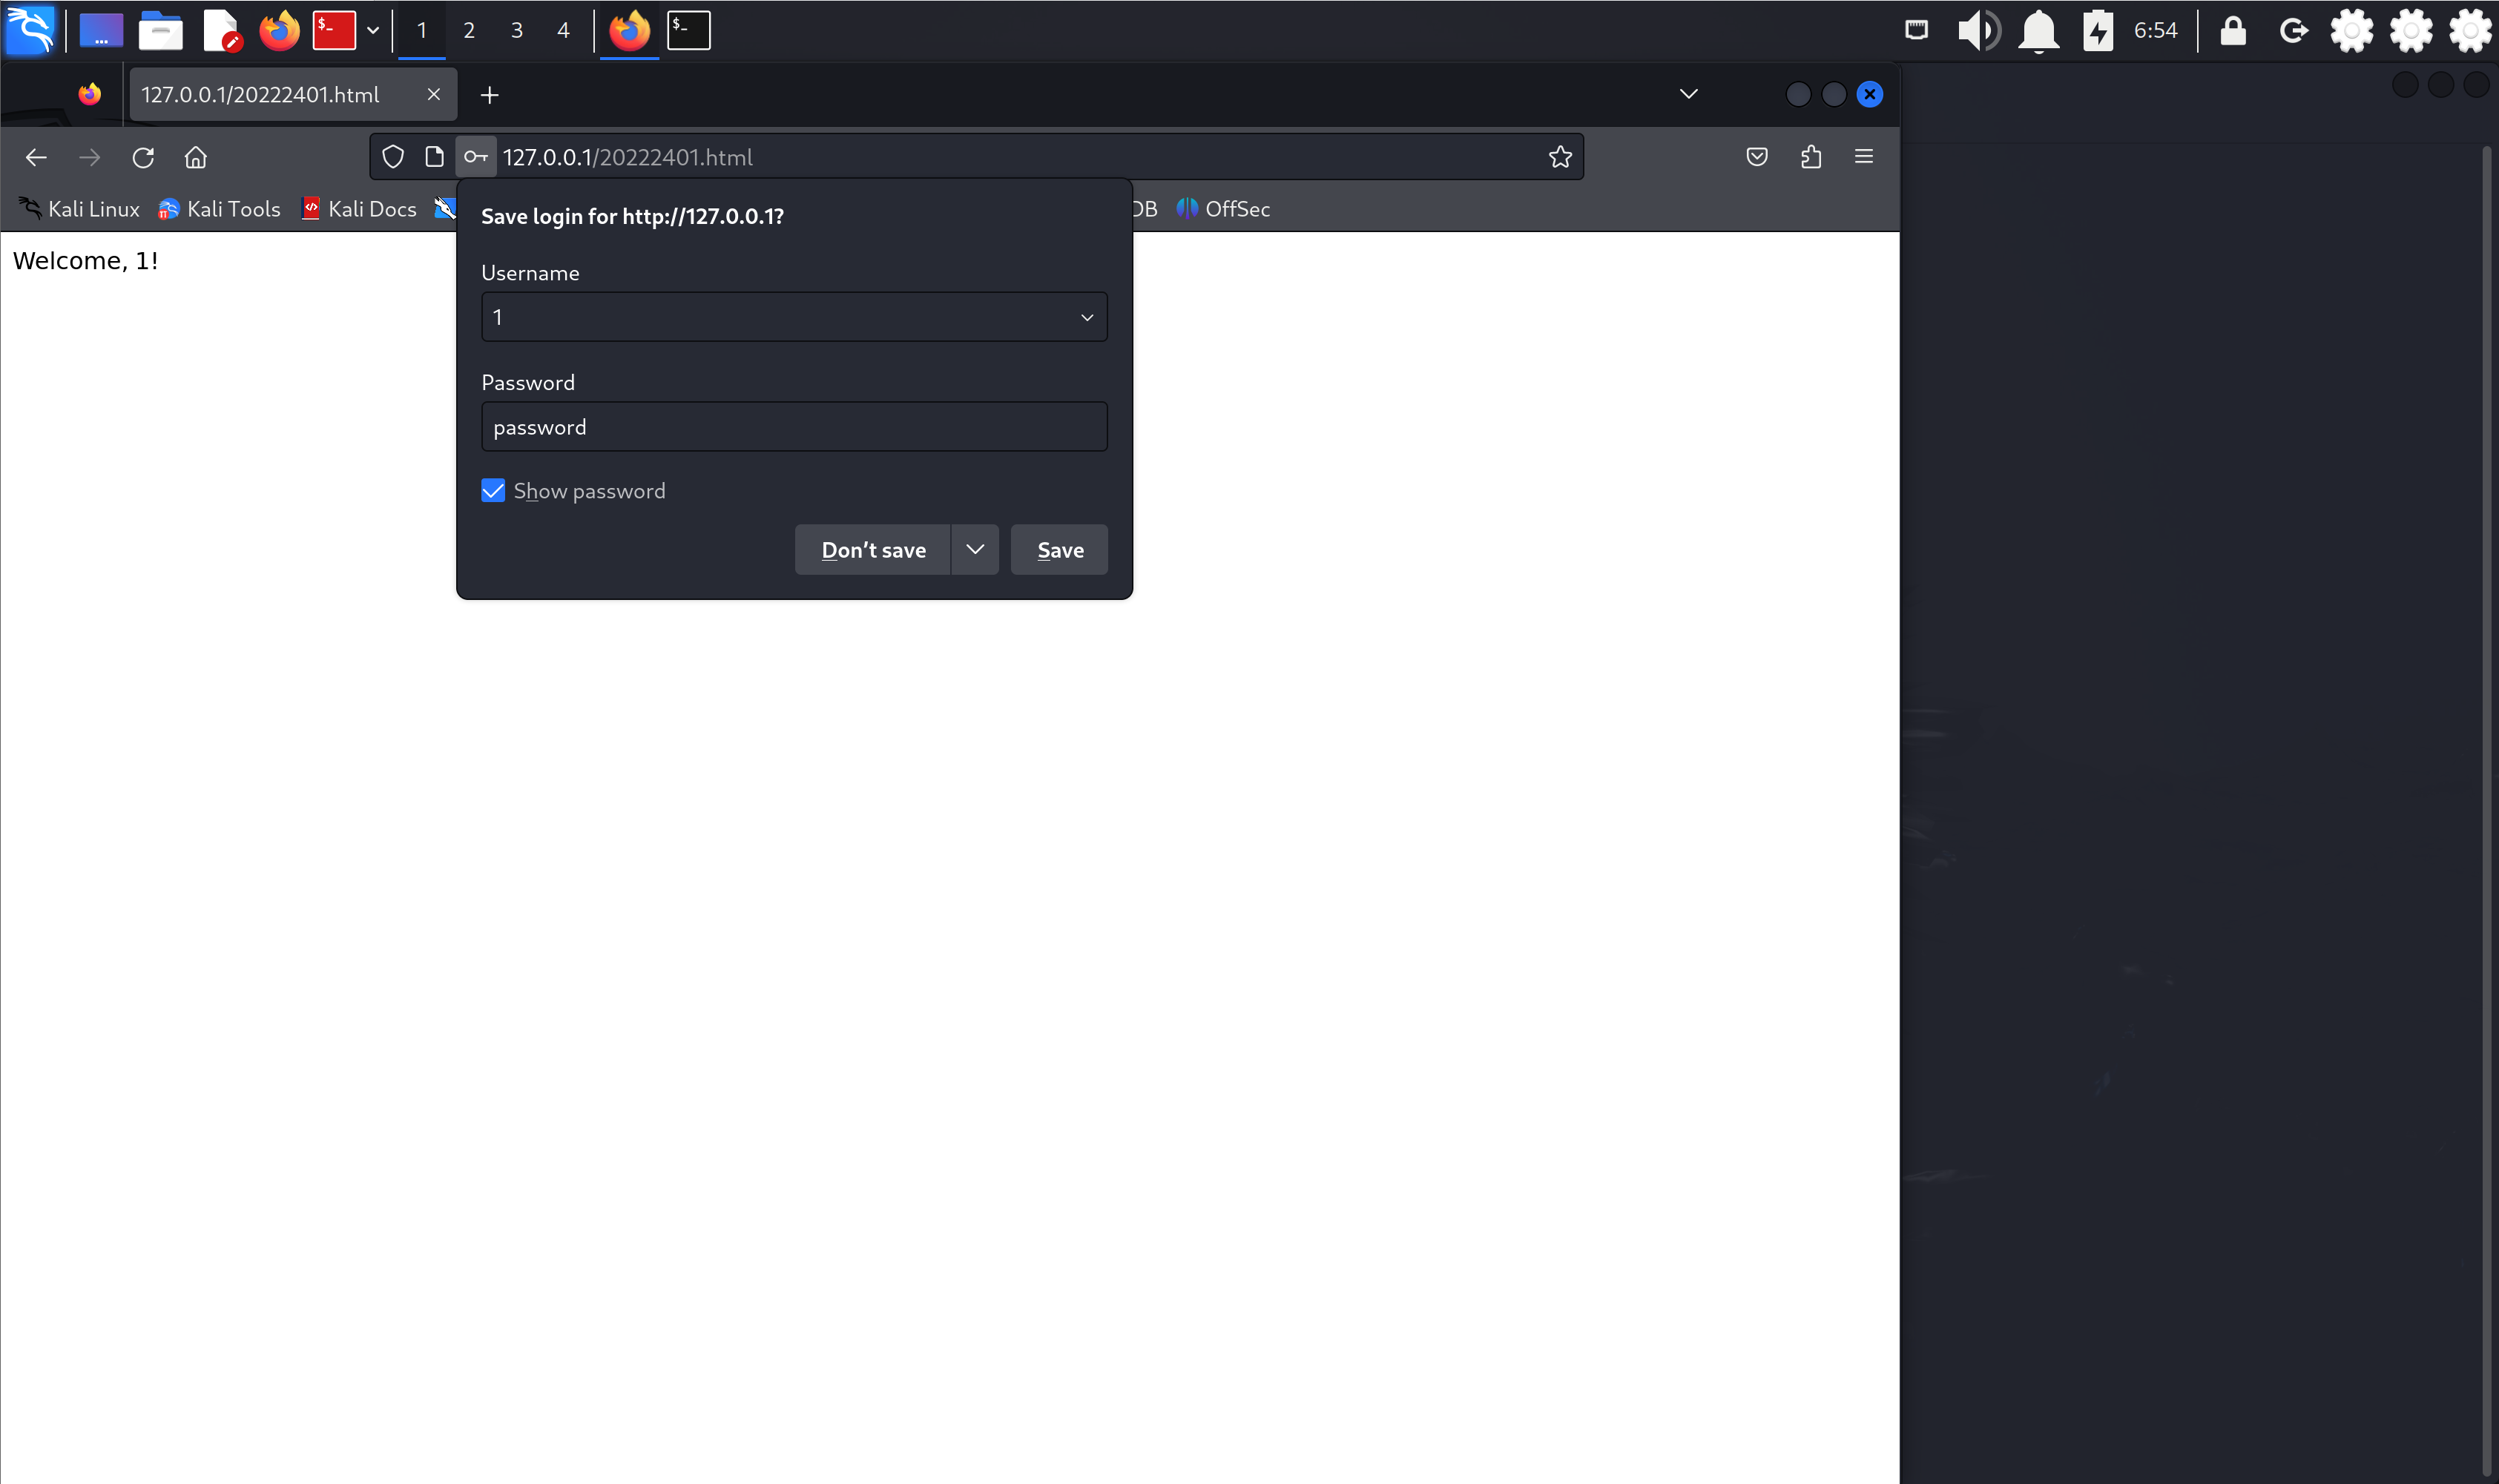Open the Save to Pocket icon
This screenshot has height=1484, width=2499.
pos(1756,157)
